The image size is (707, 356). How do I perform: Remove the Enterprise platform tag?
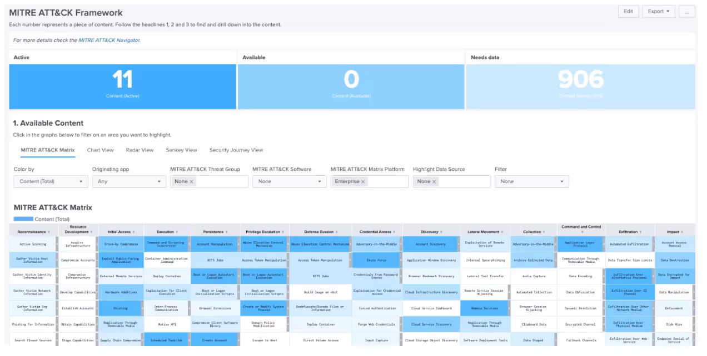tap(364, 181)
